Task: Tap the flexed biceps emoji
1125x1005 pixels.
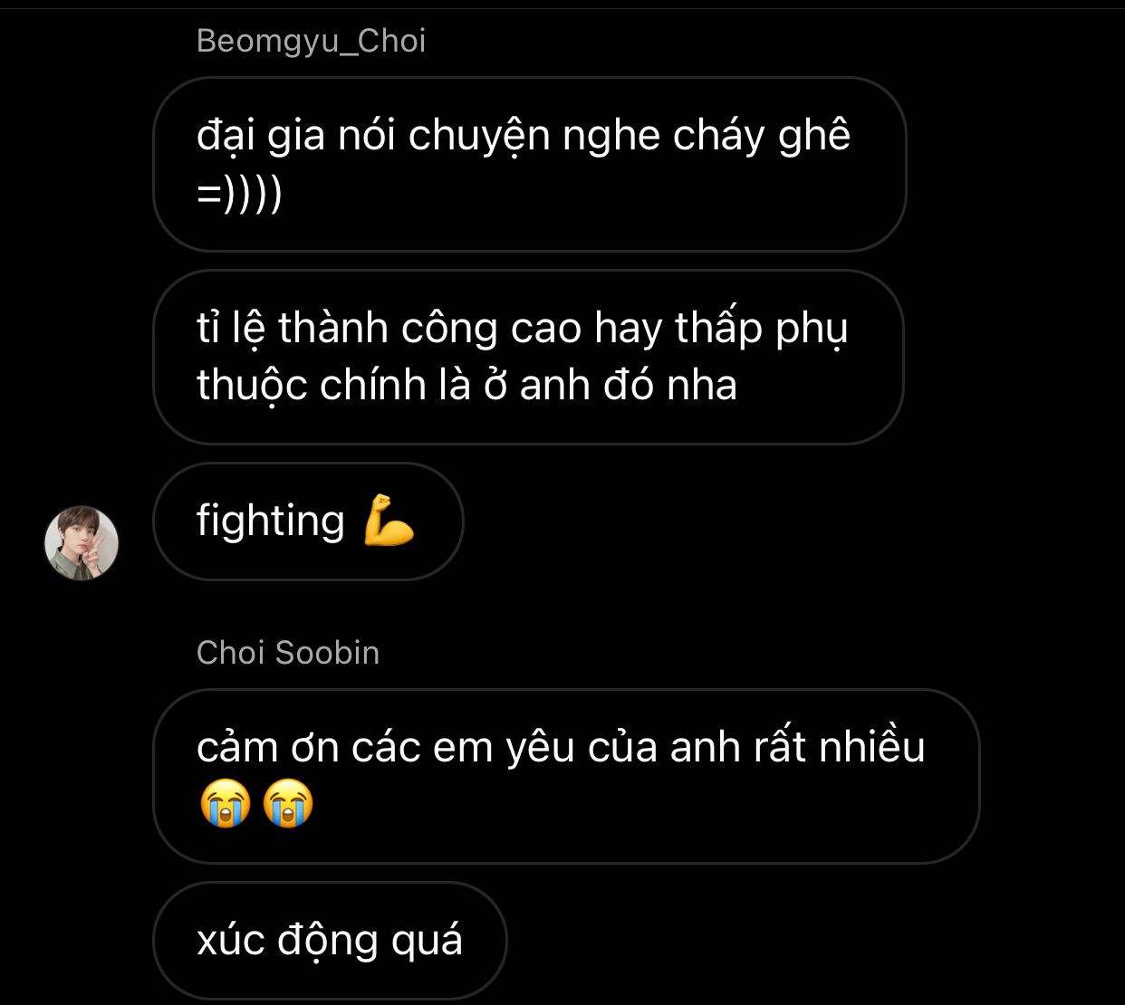Action: pyautogui.click(x=389, y=521)
